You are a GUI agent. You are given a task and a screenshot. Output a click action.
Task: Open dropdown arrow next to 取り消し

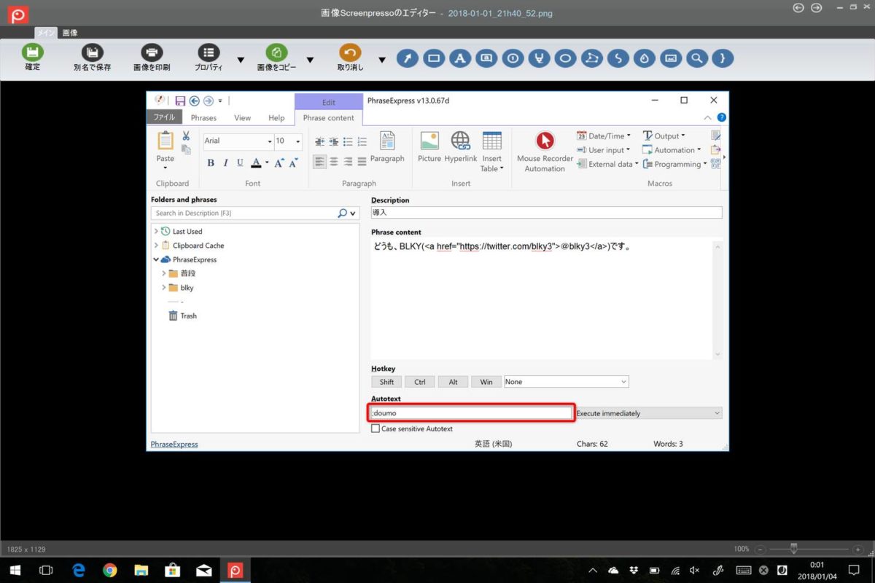coord(382,60)
